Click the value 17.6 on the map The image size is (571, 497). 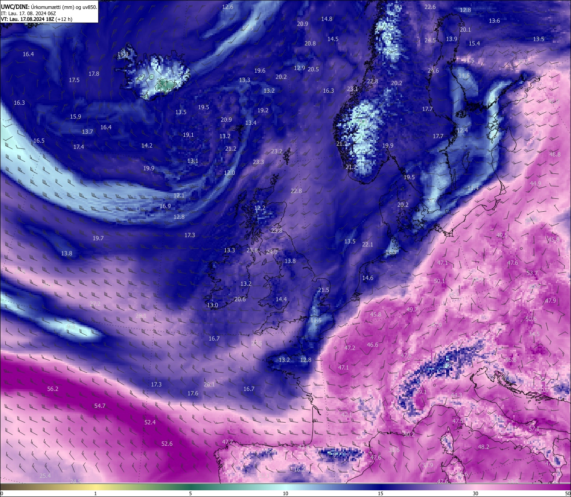193,393
